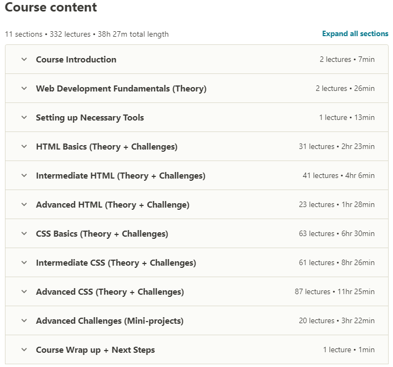The width and height of the screenshot is (393, 367).
Task: Expand the Intermediate CSS chevron icon
Action: point(24,263)
